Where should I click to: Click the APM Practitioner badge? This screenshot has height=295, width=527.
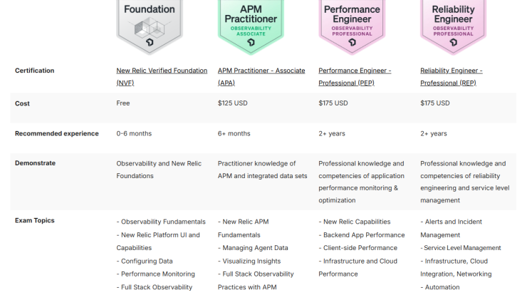tap(251, 27)
